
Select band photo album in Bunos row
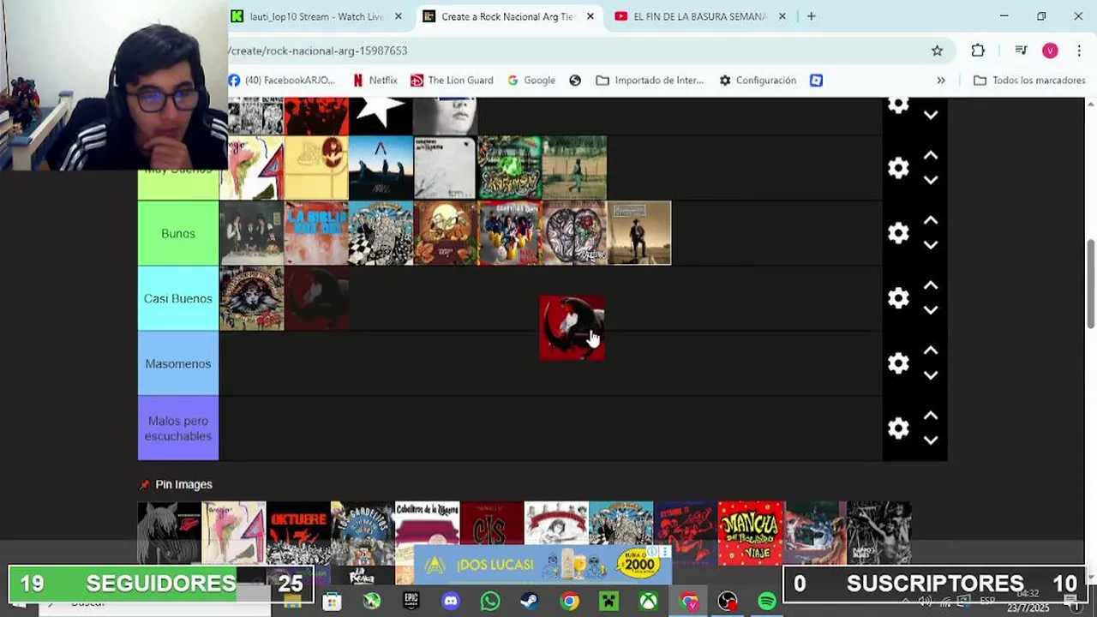(x=252, y=233)
